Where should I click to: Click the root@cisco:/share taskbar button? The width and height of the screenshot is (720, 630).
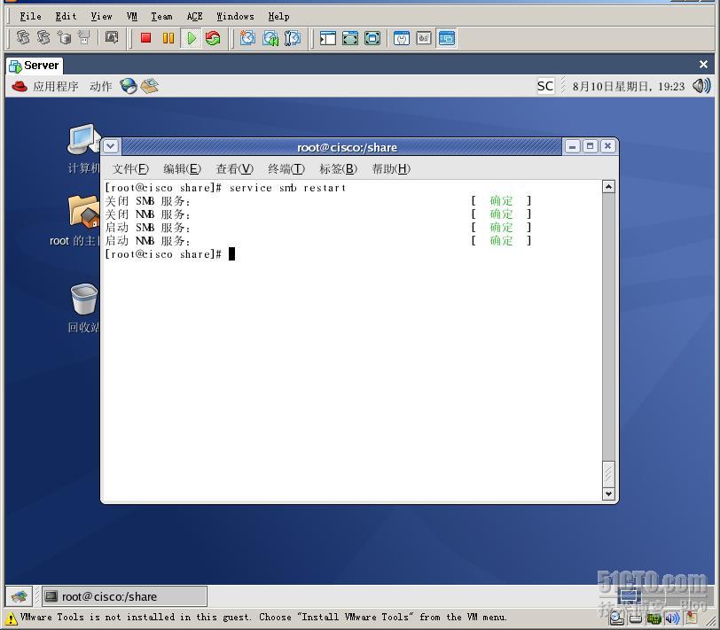tap(124, 596)
